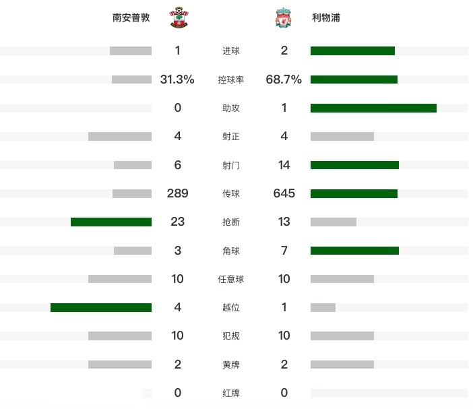The height and width of the screenshot is (409, 473).
Task: Click Liverpool's green 助攻 bar
Action: point(373,108)
